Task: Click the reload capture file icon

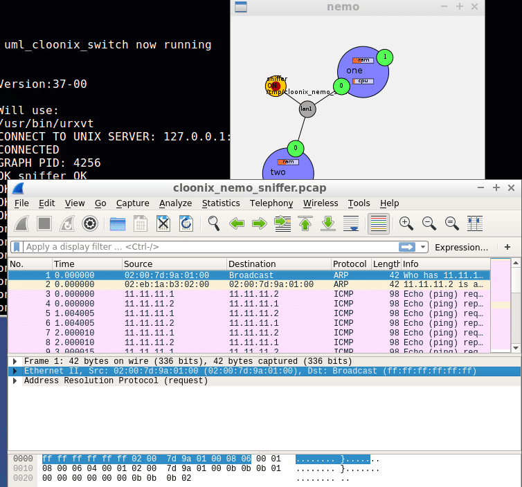Action: pos(186,223)
